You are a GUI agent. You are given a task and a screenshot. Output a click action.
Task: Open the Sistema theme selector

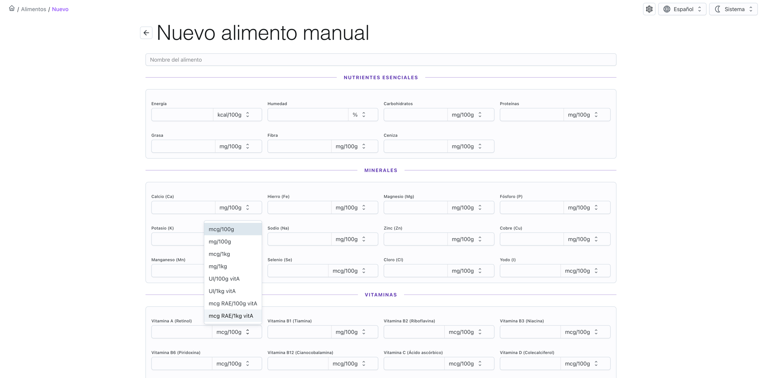[733, 9]
